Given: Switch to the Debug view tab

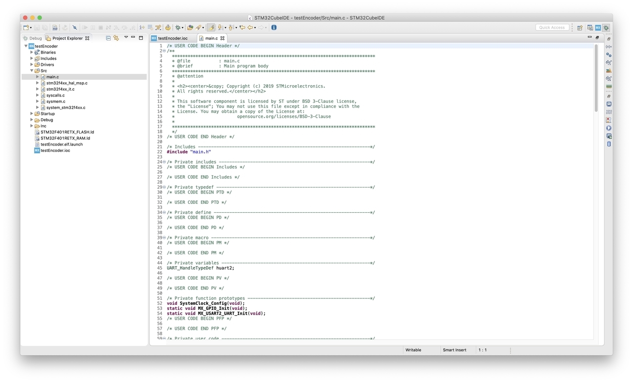Looking at the screenshot, I should pos(32,38).
